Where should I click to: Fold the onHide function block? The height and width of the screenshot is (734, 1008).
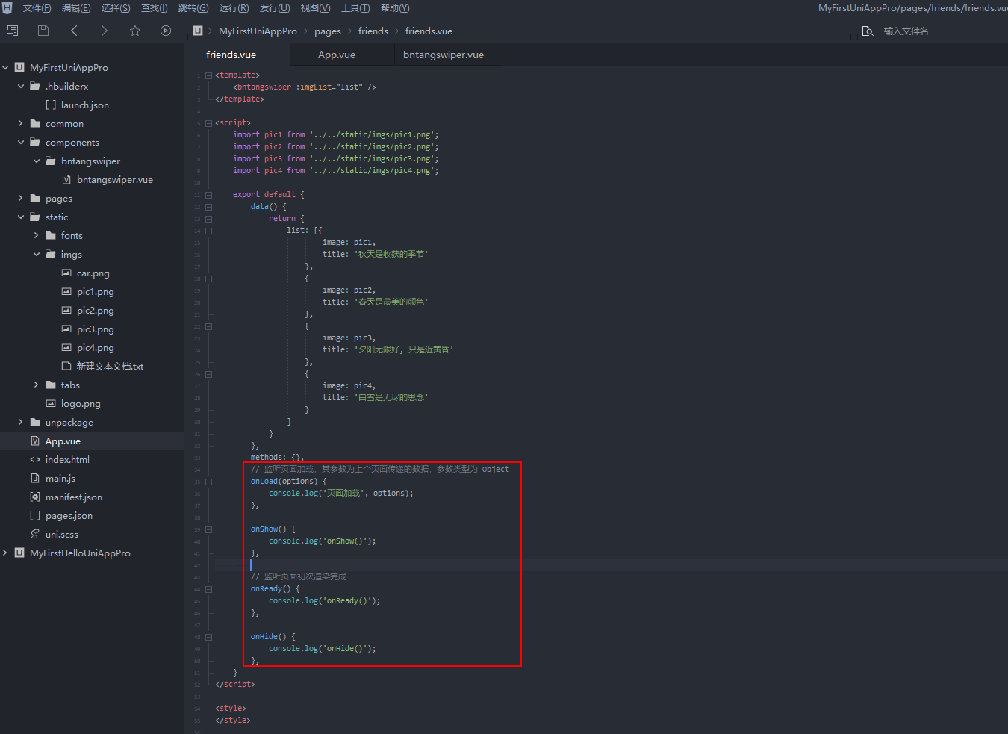click(209, 637)
